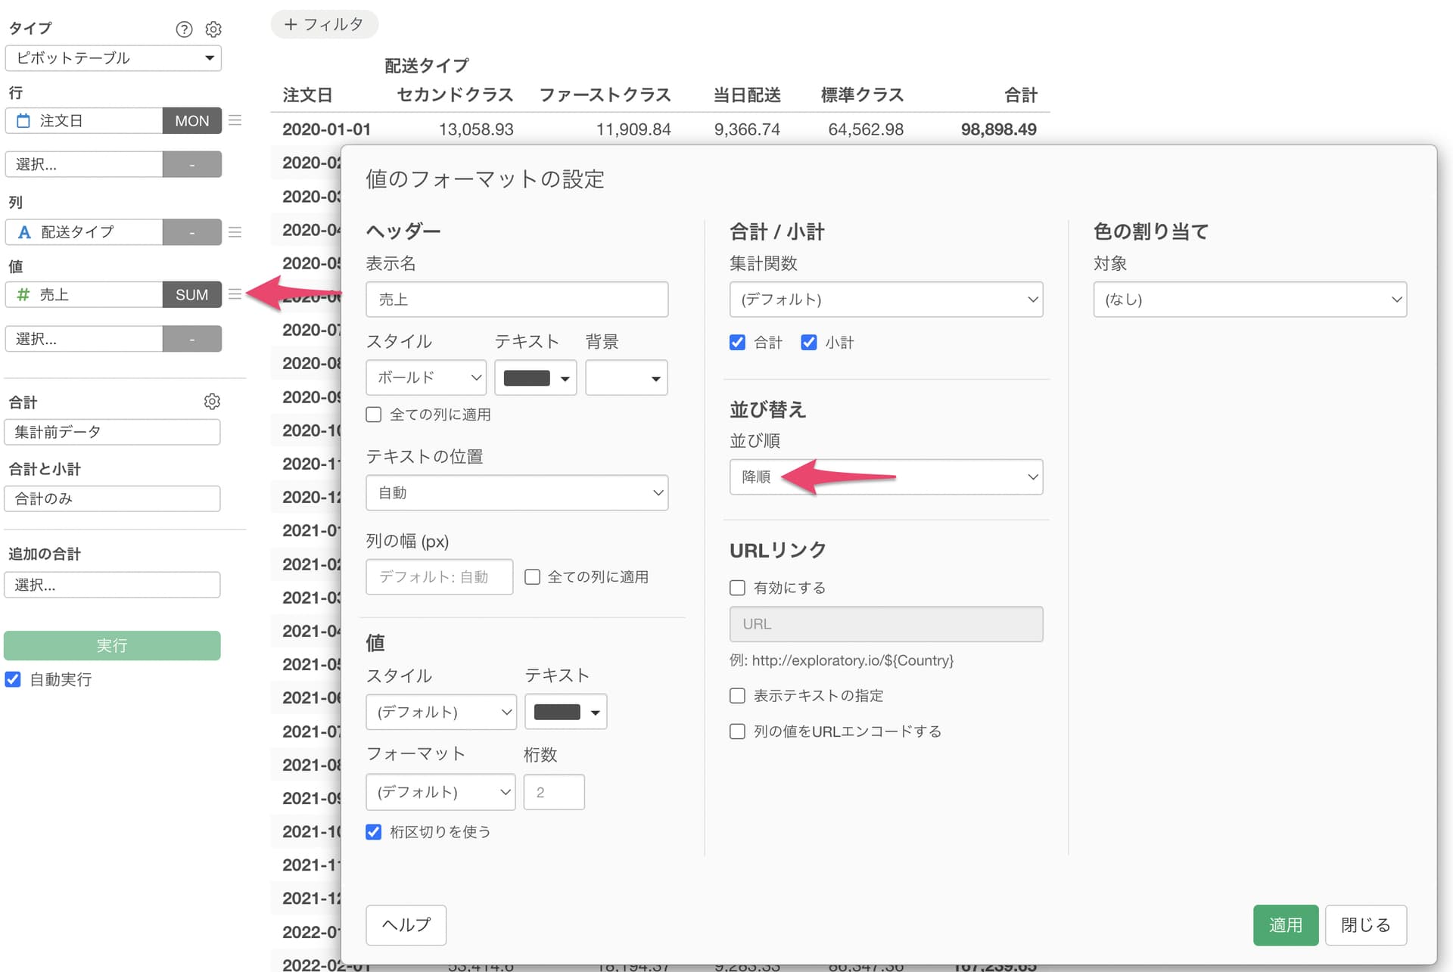Click the calendar icon in 注文日 field

pos(23,121)
